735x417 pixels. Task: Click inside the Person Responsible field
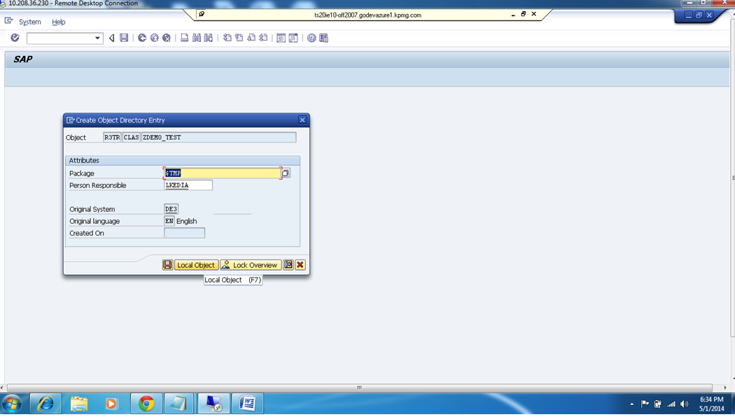point(188,185)
